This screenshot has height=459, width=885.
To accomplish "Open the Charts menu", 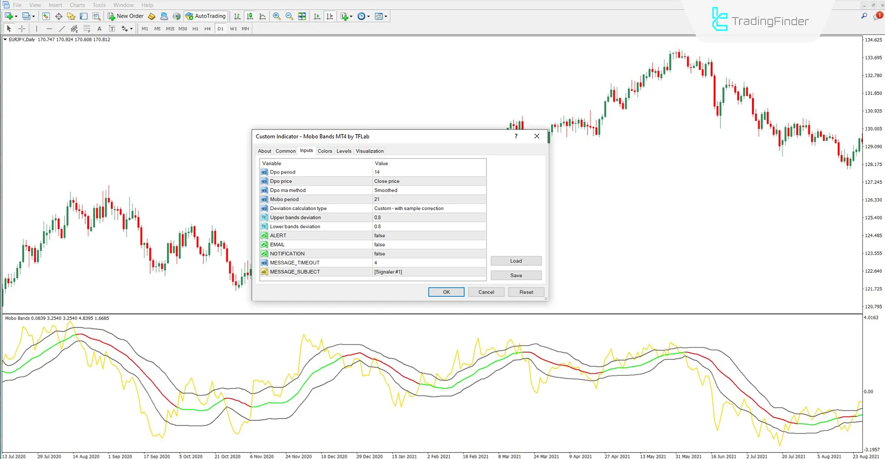I will pyautogui.click(x=77, y=5).
